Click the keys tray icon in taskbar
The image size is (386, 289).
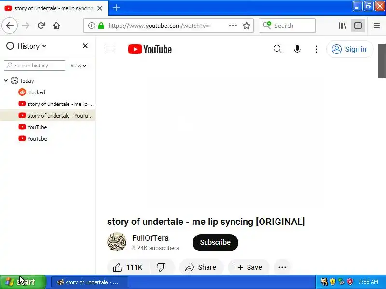click(324, 282)
